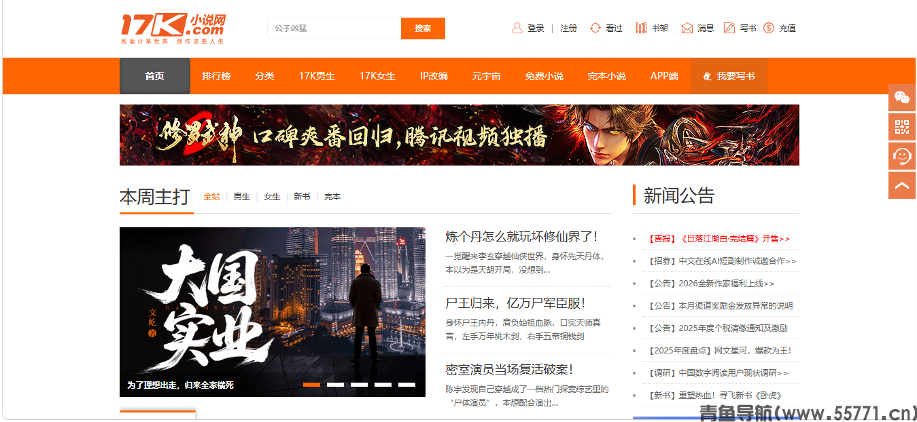
Task: Click description starting 陈宇发现自己穿越
Action: click(527, 396)
